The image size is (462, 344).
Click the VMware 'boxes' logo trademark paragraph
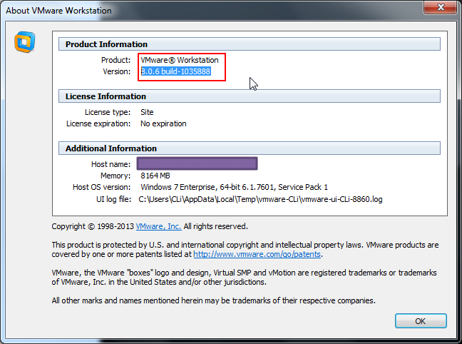click(x=245, y=277)
